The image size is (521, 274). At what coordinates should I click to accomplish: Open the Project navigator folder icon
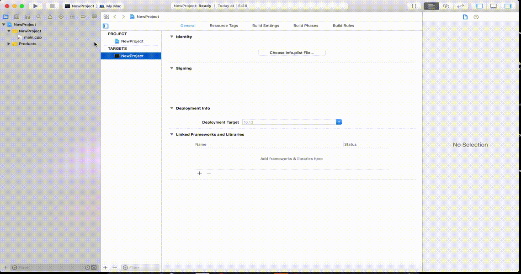point(5,16)
